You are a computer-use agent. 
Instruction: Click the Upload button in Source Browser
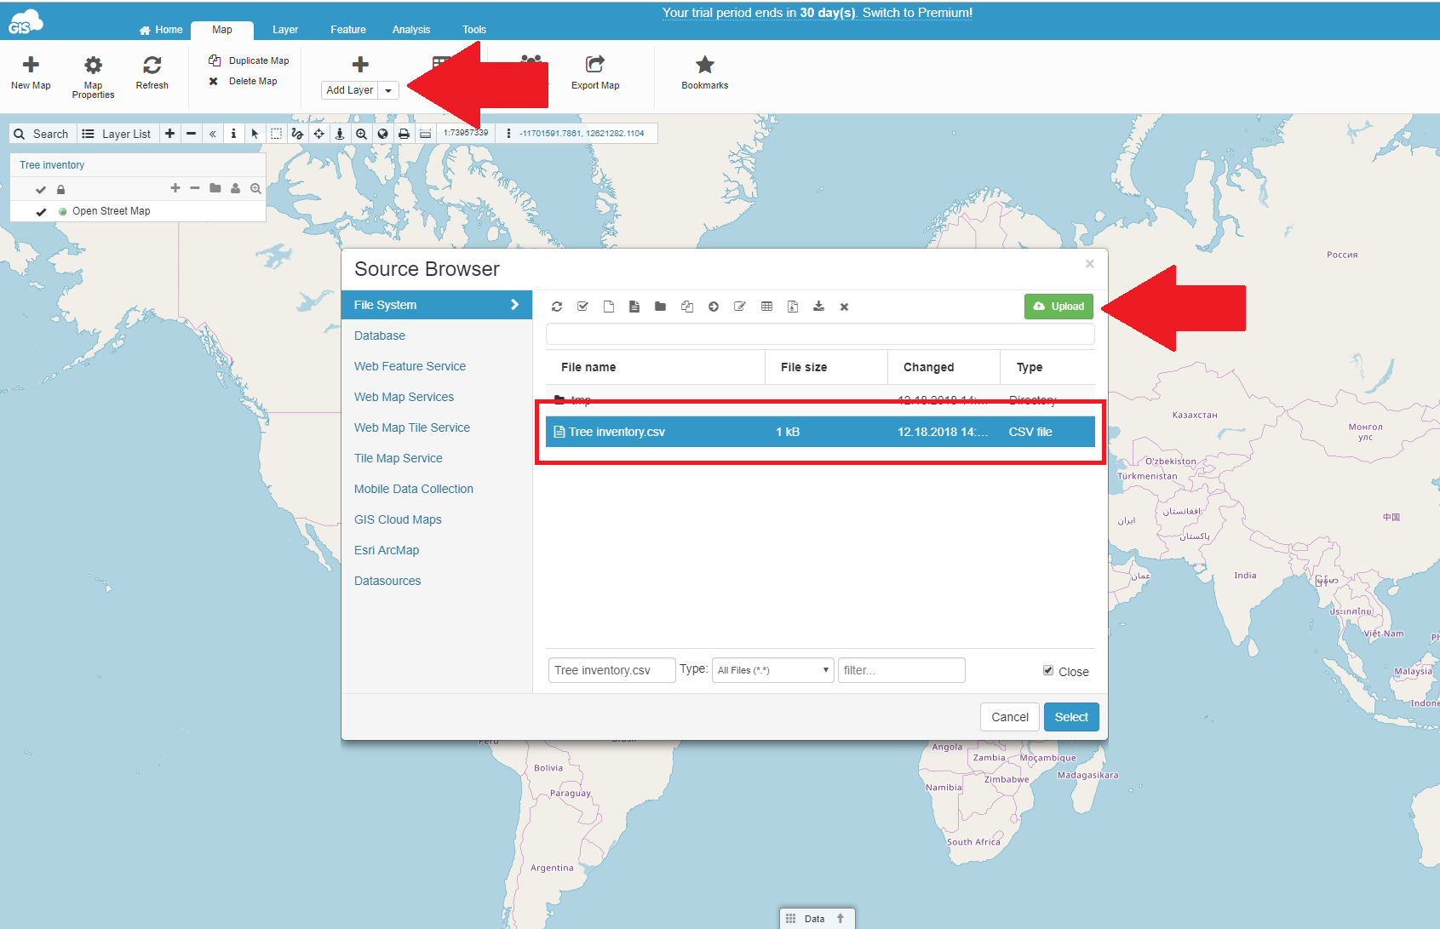(1058, 307)
